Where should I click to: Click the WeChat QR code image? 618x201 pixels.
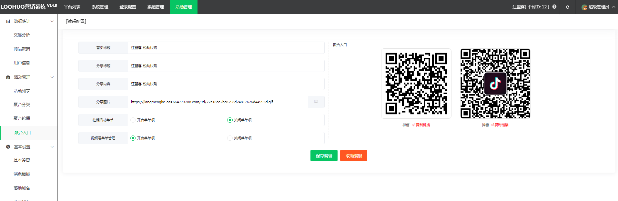coord(416,84)
